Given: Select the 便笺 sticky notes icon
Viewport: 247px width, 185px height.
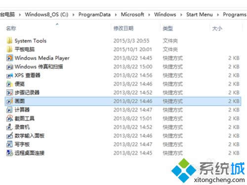Looking at the screenshot, I should (9, 84).
